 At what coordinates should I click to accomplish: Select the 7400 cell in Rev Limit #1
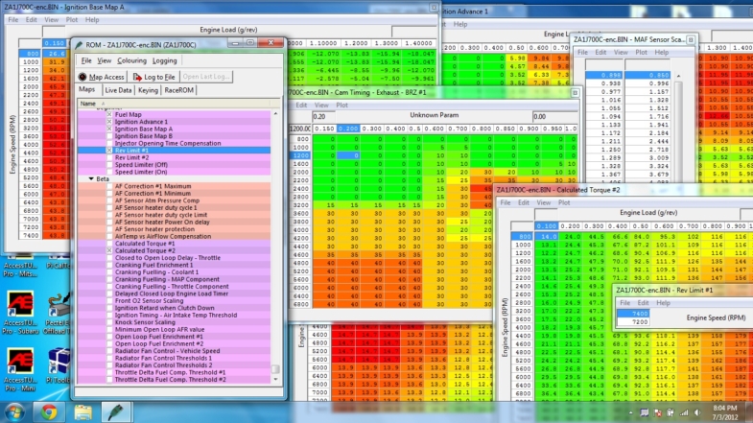point(633,313)
